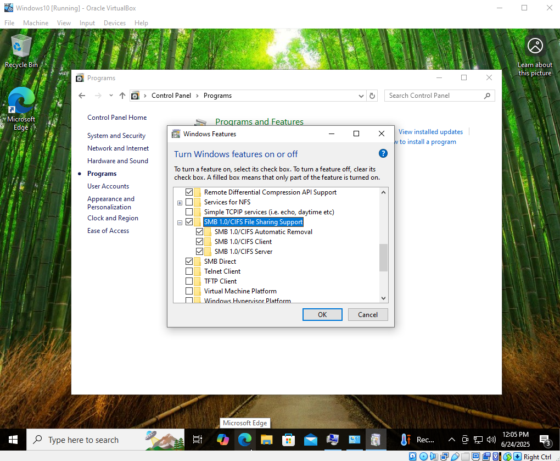Open File Explorer from the taskbar
The image size is (560, 461).
(266, 440)
